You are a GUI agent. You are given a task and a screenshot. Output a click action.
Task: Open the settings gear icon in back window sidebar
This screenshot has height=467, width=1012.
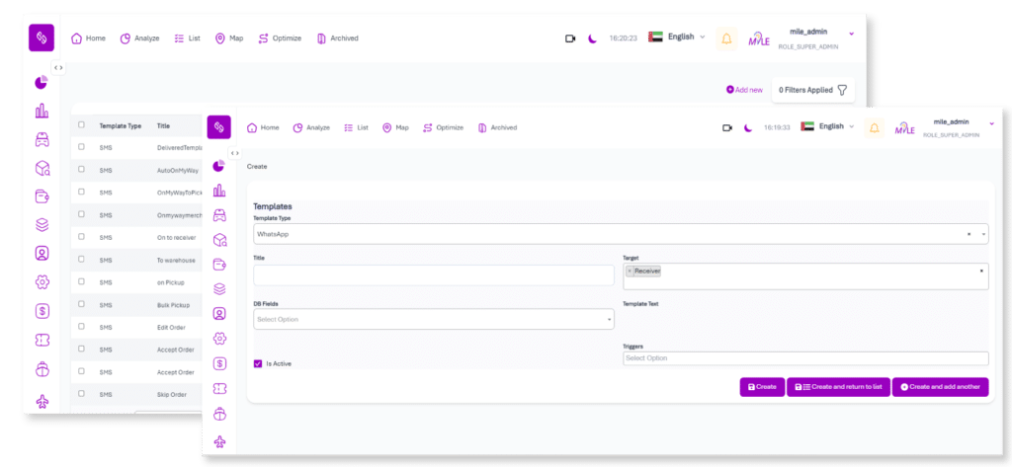(42, 281)
